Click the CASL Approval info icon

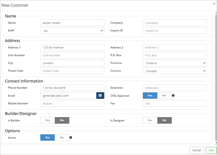click(173, 96)
